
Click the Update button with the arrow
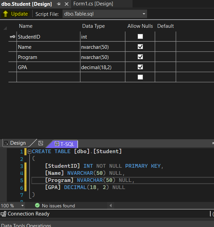pos(16,14)
